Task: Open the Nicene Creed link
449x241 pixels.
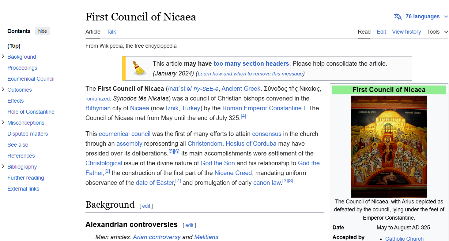Action: 233,173
